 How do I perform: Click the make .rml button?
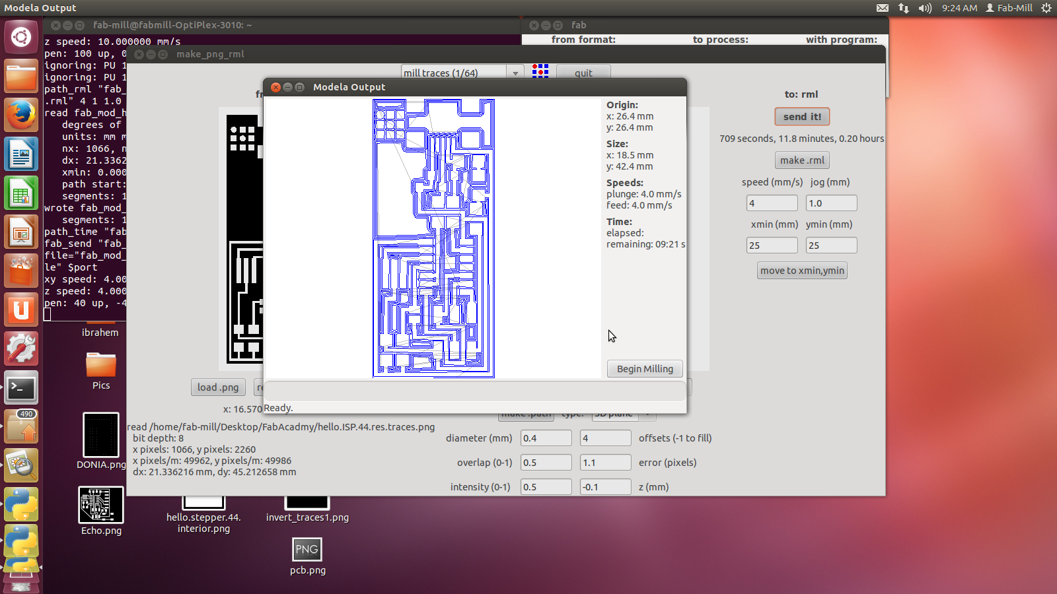coord(802,160)
